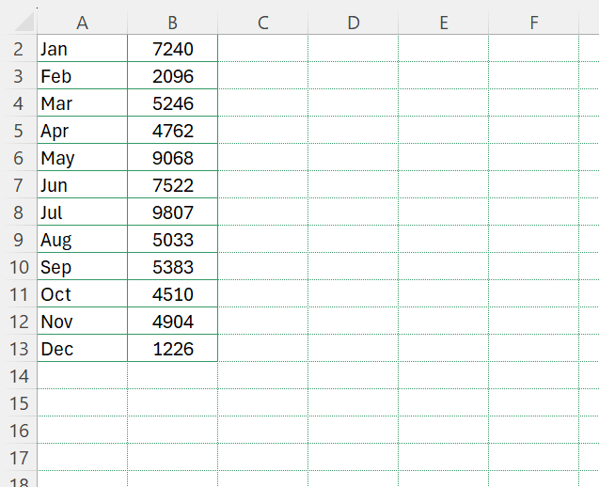This screenshot has width=599, height=487.
Task: Select row 17 header
Action: coord(19,458)
